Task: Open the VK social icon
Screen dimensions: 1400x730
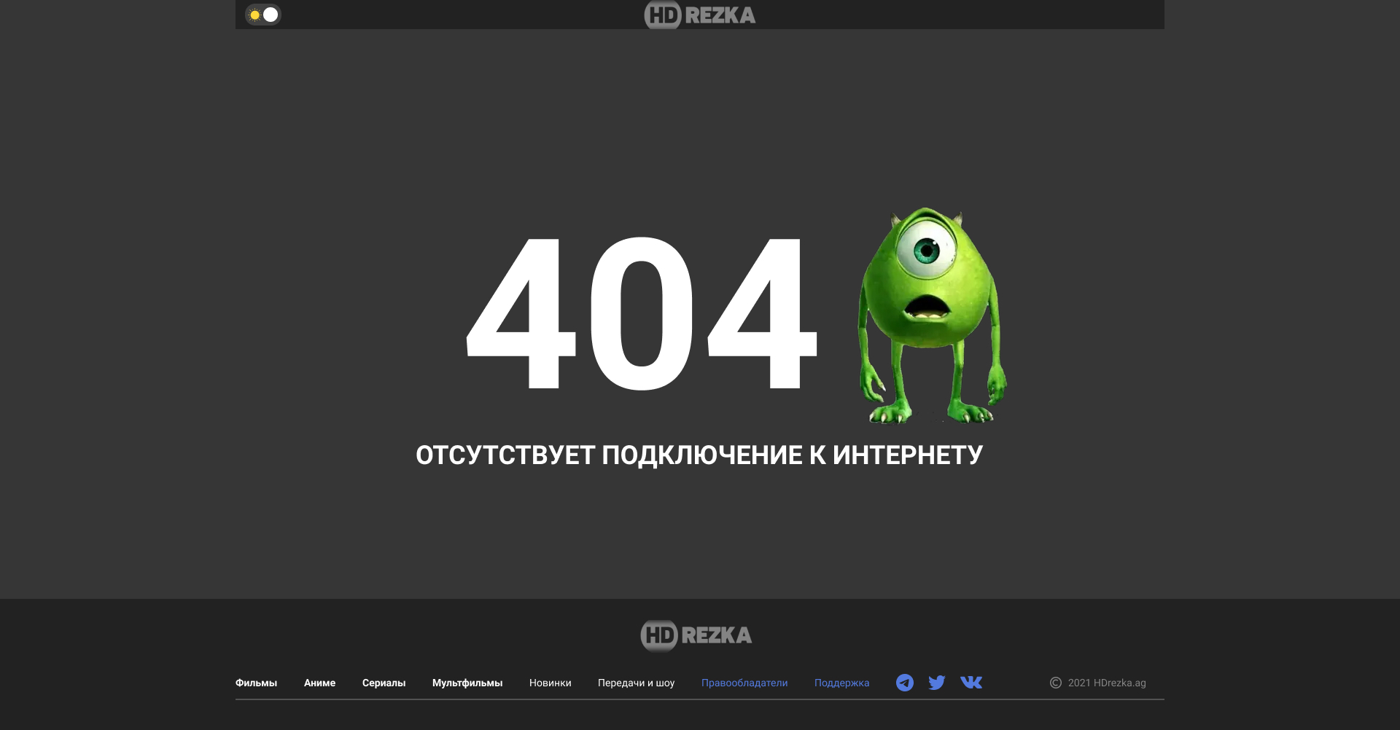Action: point(971,683)
